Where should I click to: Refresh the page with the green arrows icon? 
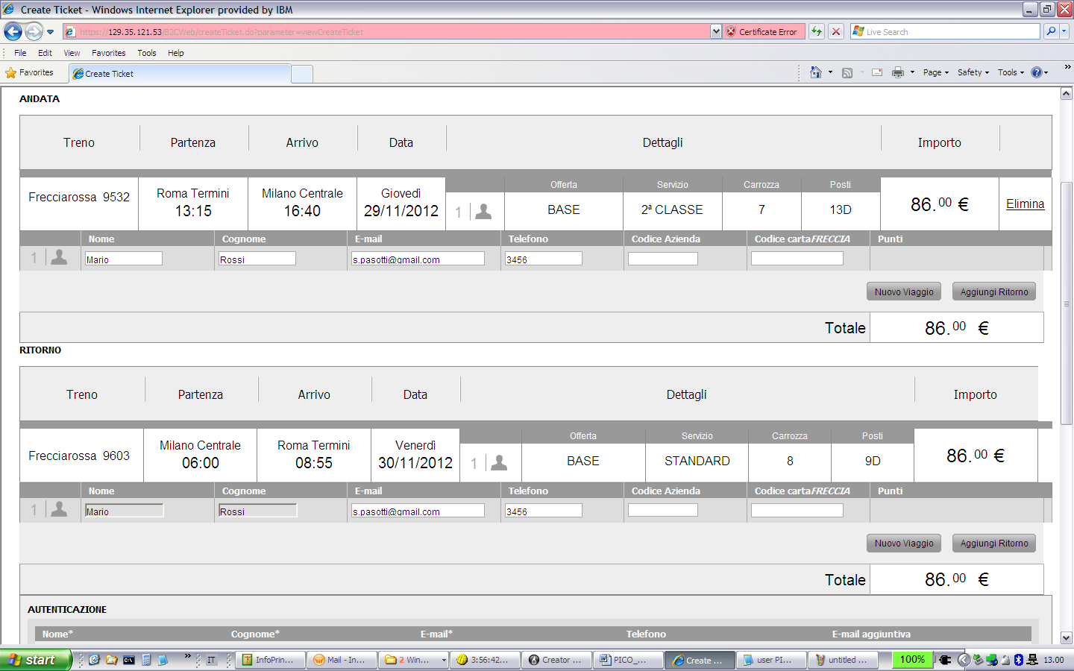(x=817, y=31)
